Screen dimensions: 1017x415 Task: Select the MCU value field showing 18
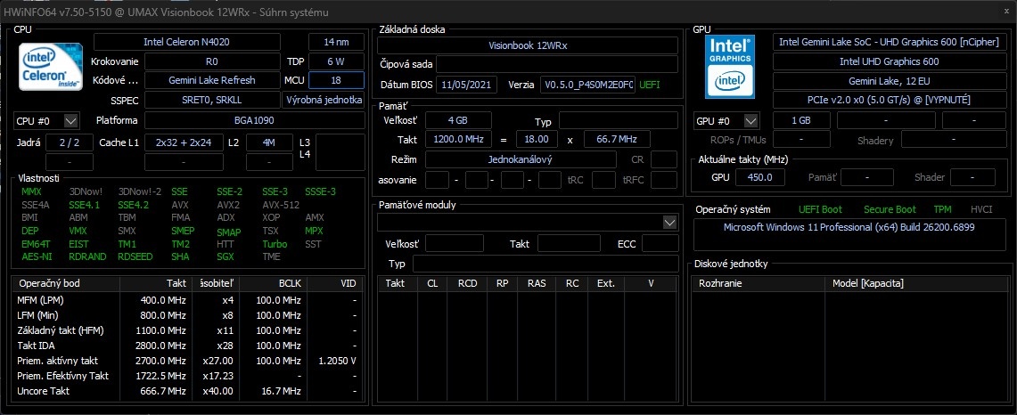pos(336,80)
